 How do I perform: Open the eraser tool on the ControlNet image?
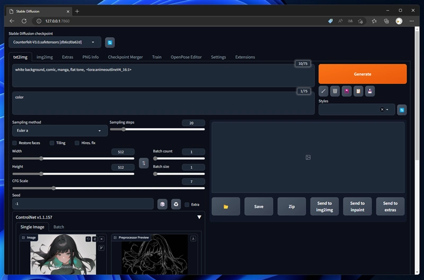(95, 239)
